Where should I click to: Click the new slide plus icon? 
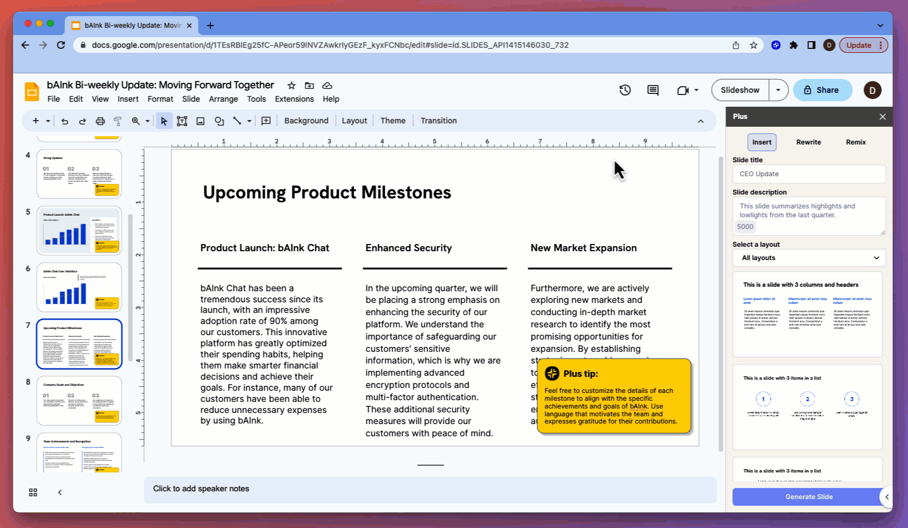pyautogui.click(x=36, y=121)
